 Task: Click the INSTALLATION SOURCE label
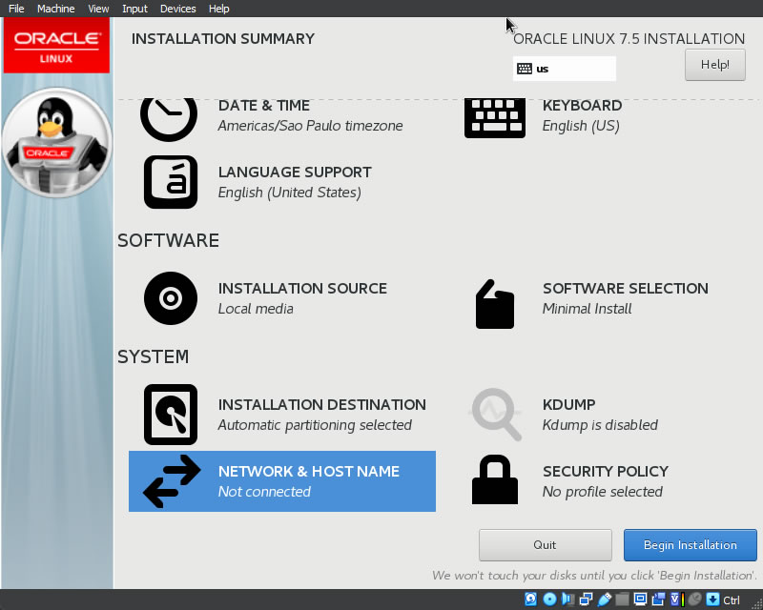pyautogui.click(x=302, y=289)
